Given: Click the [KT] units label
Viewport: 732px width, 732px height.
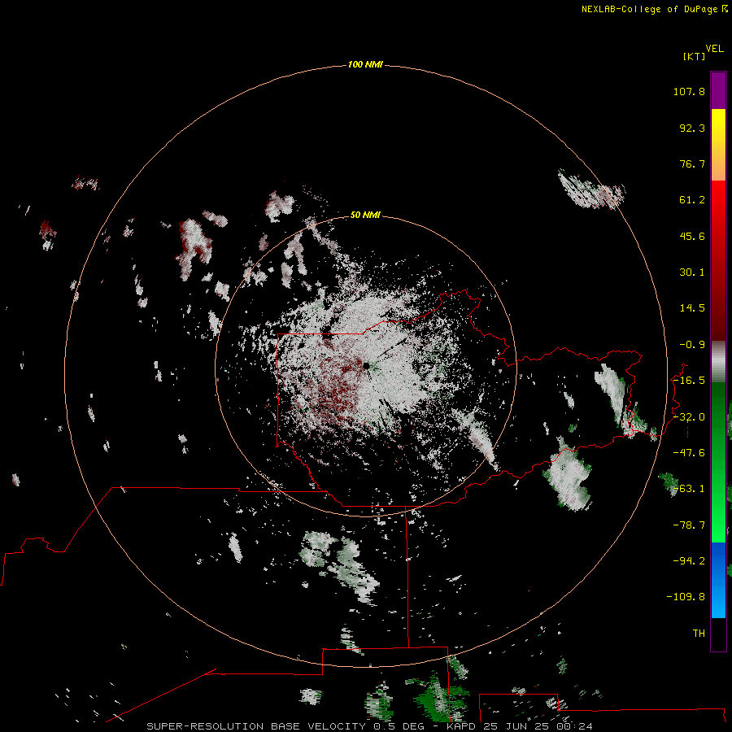Looking at the screenshot, I should (694, 56).
